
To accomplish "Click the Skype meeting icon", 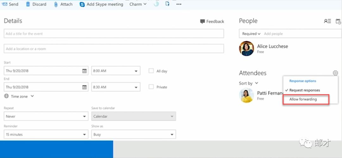I will (82, 4).
